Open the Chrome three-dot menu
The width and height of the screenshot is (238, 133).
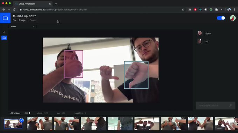click(234, 9)
